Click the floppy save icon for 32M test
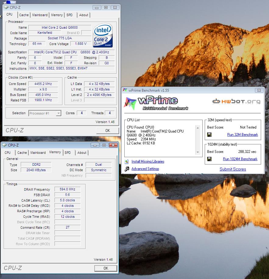Viewport: 269px width, 279px height. 209,135
